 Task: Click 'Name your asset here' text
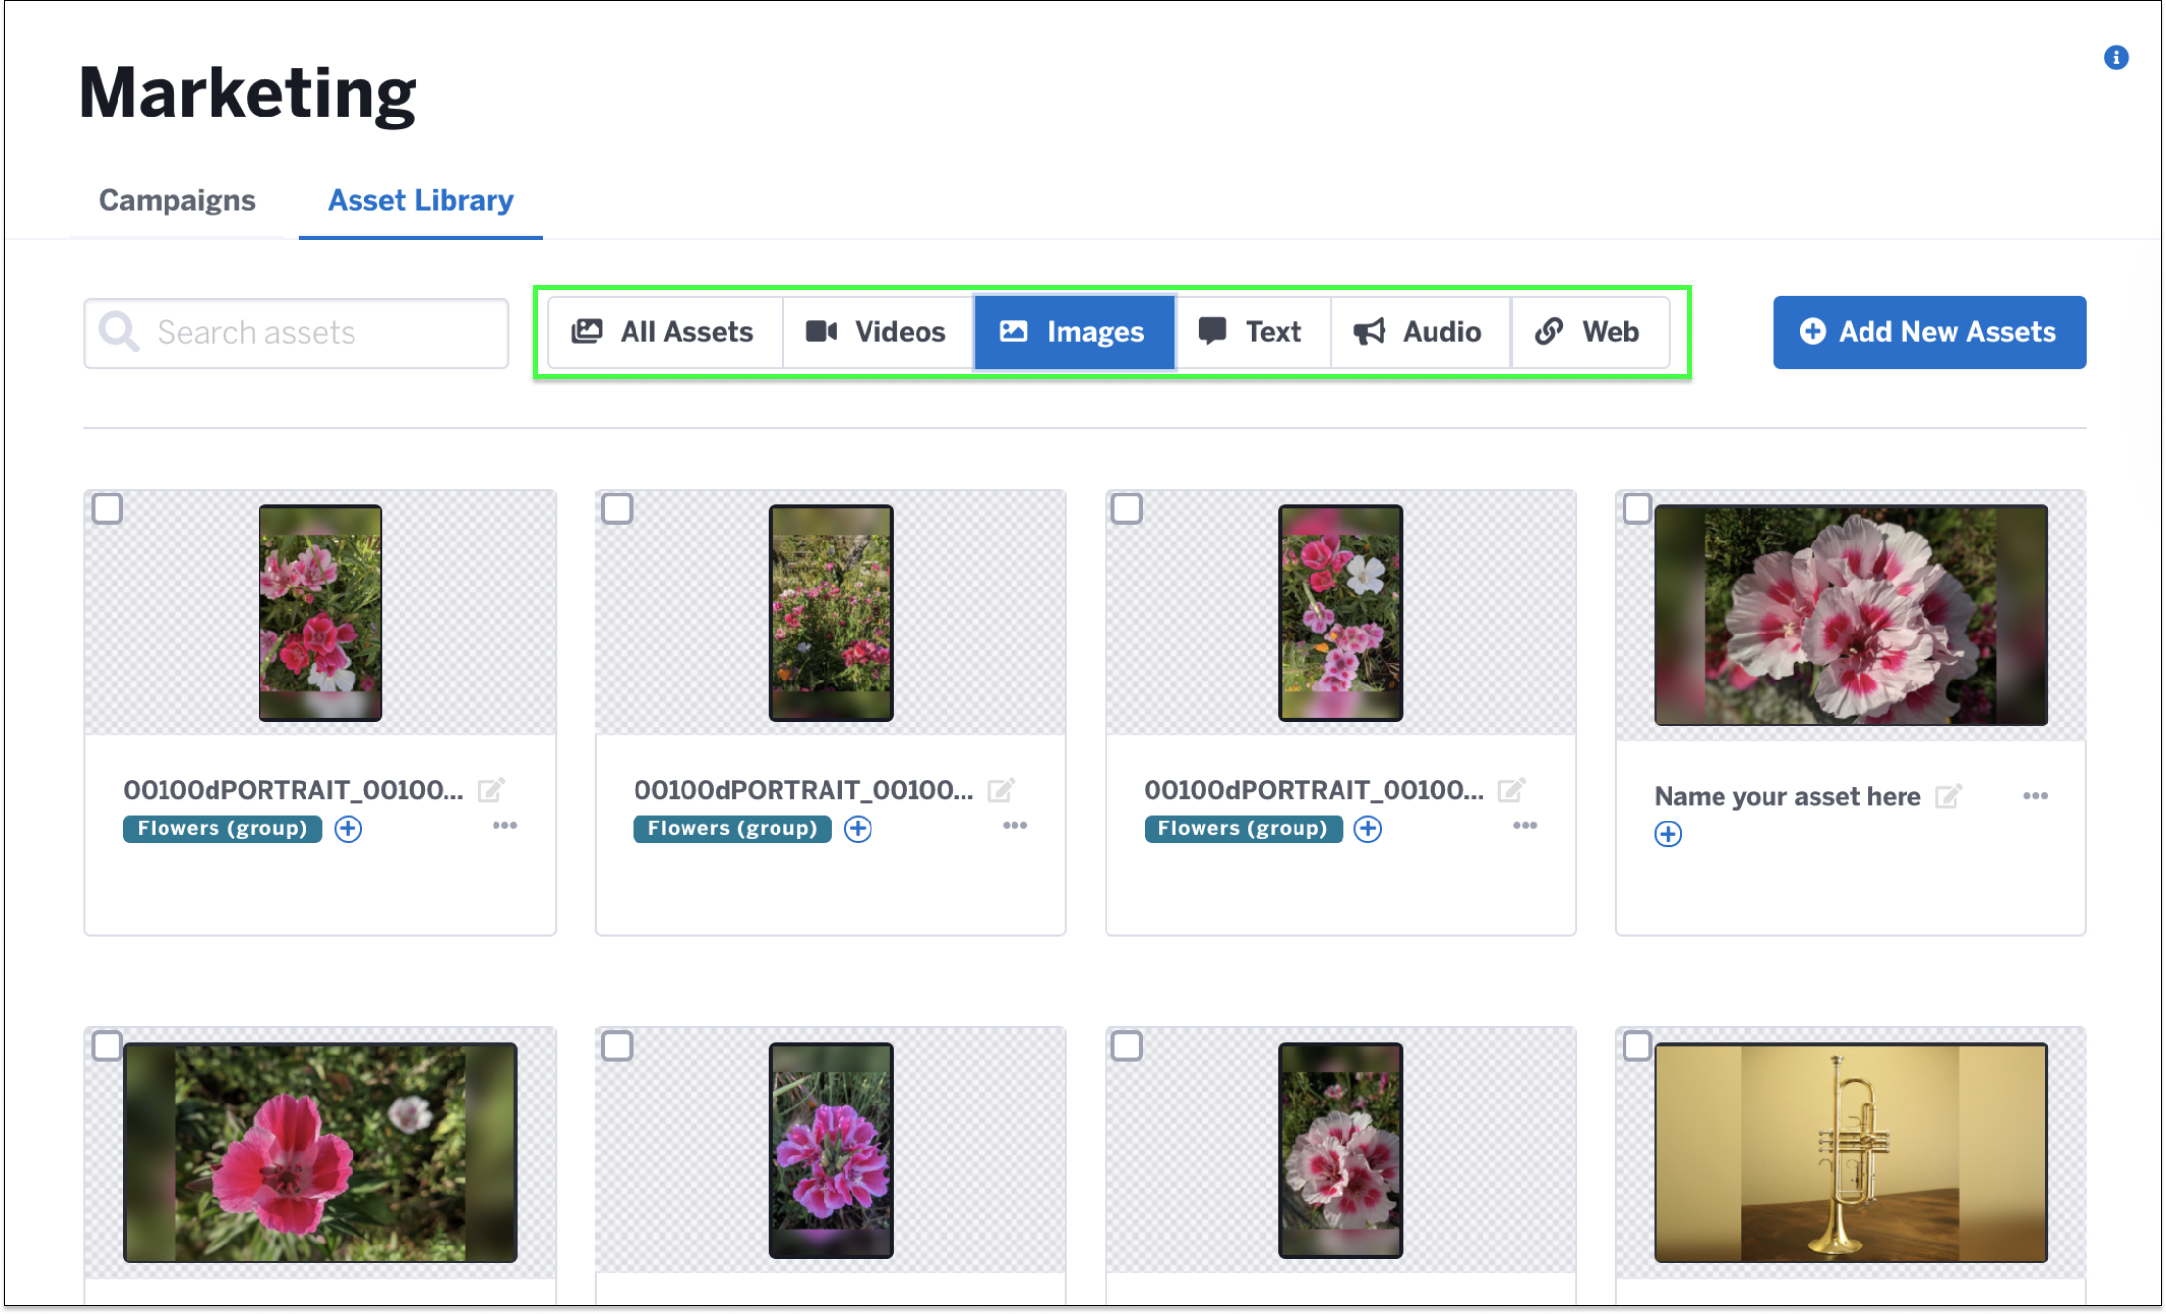pyautogui.click(x=1787, y=797)
